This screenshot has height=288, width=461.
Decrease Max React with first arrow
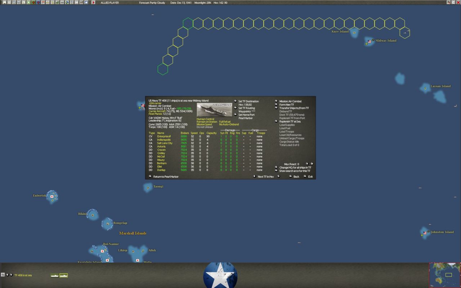coord(307,164)
